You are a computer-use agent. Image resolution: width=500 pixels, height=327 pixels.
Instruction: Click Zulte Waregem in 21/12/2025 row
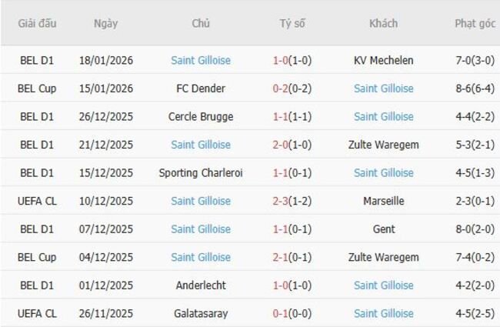coord(383,145)
